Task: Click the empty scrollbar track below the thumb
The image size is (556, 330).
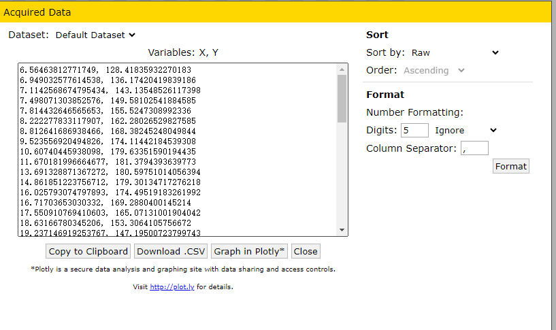Action: click(x=342, y=174)
